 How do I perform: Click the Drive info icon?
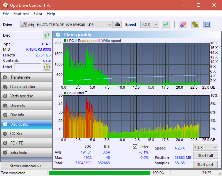click(x=5, y=105)
